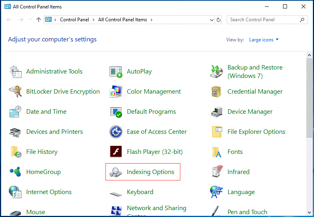Open the Color Management icon
Viewport: 314px width, 217px height.
116,92
